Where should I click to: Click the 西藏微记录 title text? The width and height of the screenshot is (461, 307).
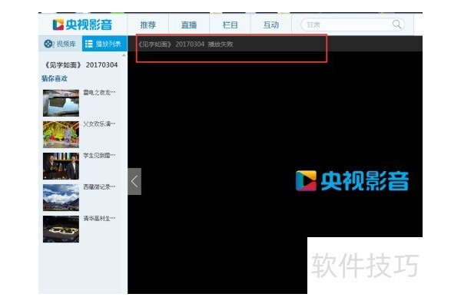(x=99, y=187)
